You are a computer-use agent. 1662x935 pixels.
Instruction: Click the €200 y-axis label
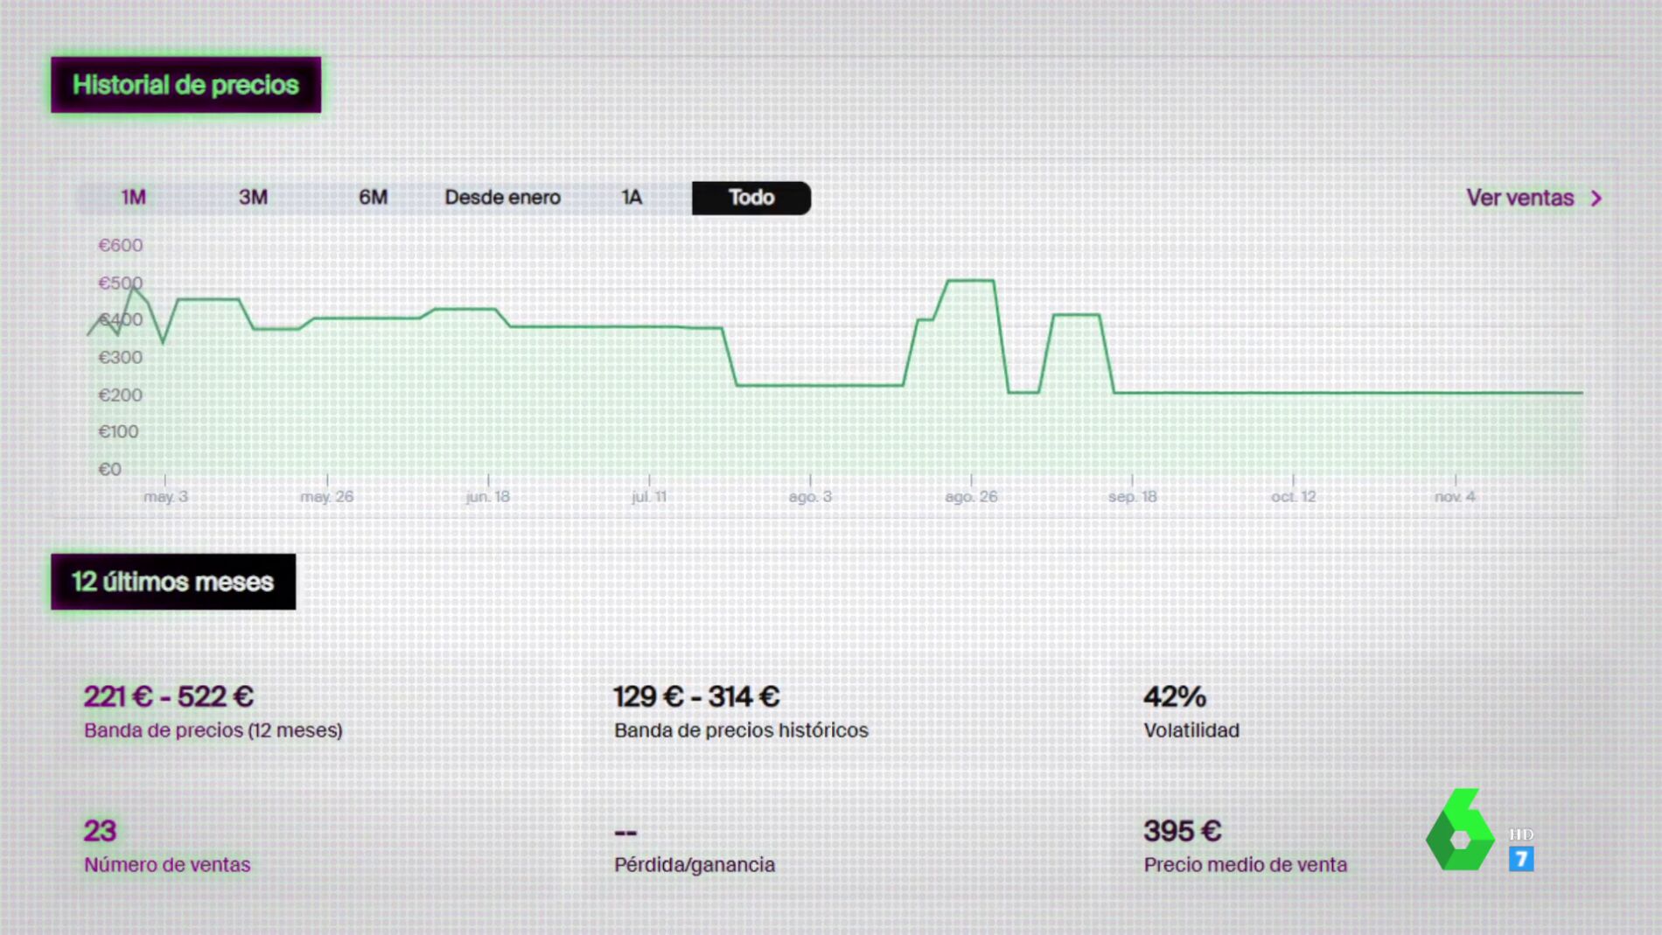pyautogui.click(x=120, y=395)
